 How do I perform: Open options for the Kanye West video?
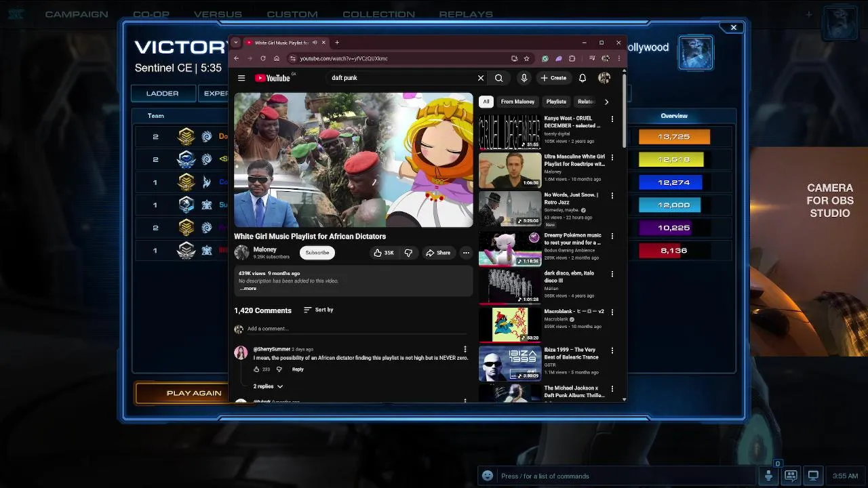click(612, 119)
